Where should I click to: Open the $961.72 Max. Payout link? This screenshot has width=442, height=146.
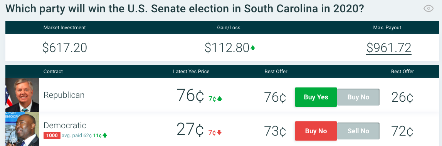(389, 48)
